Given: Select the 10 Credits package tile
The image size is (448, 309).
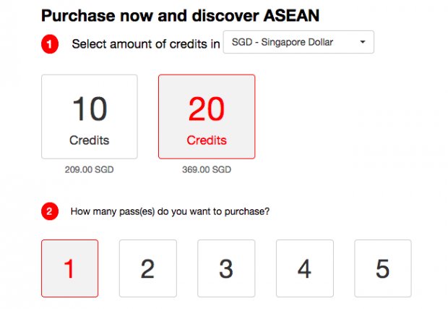Looking at the screenshot, I should pos(90,117).
